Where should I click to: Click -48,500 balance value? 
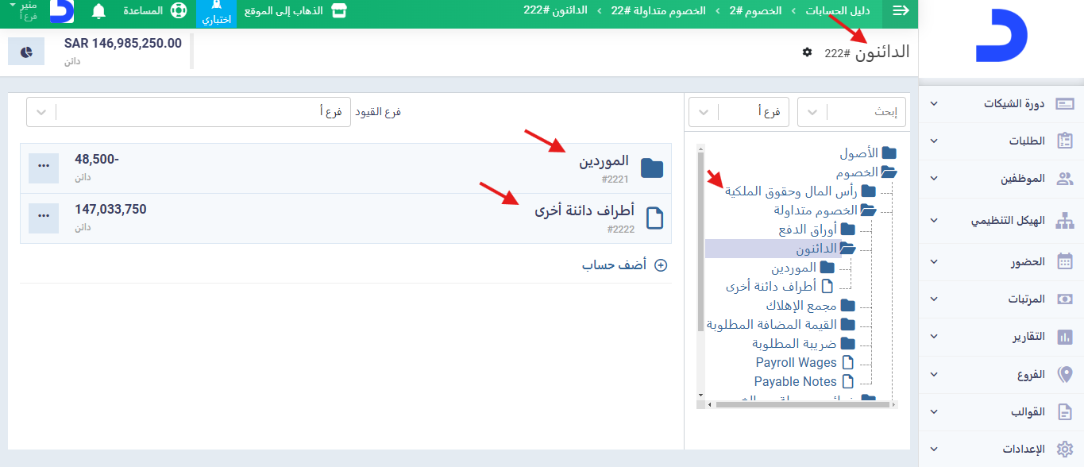(97, 160)
